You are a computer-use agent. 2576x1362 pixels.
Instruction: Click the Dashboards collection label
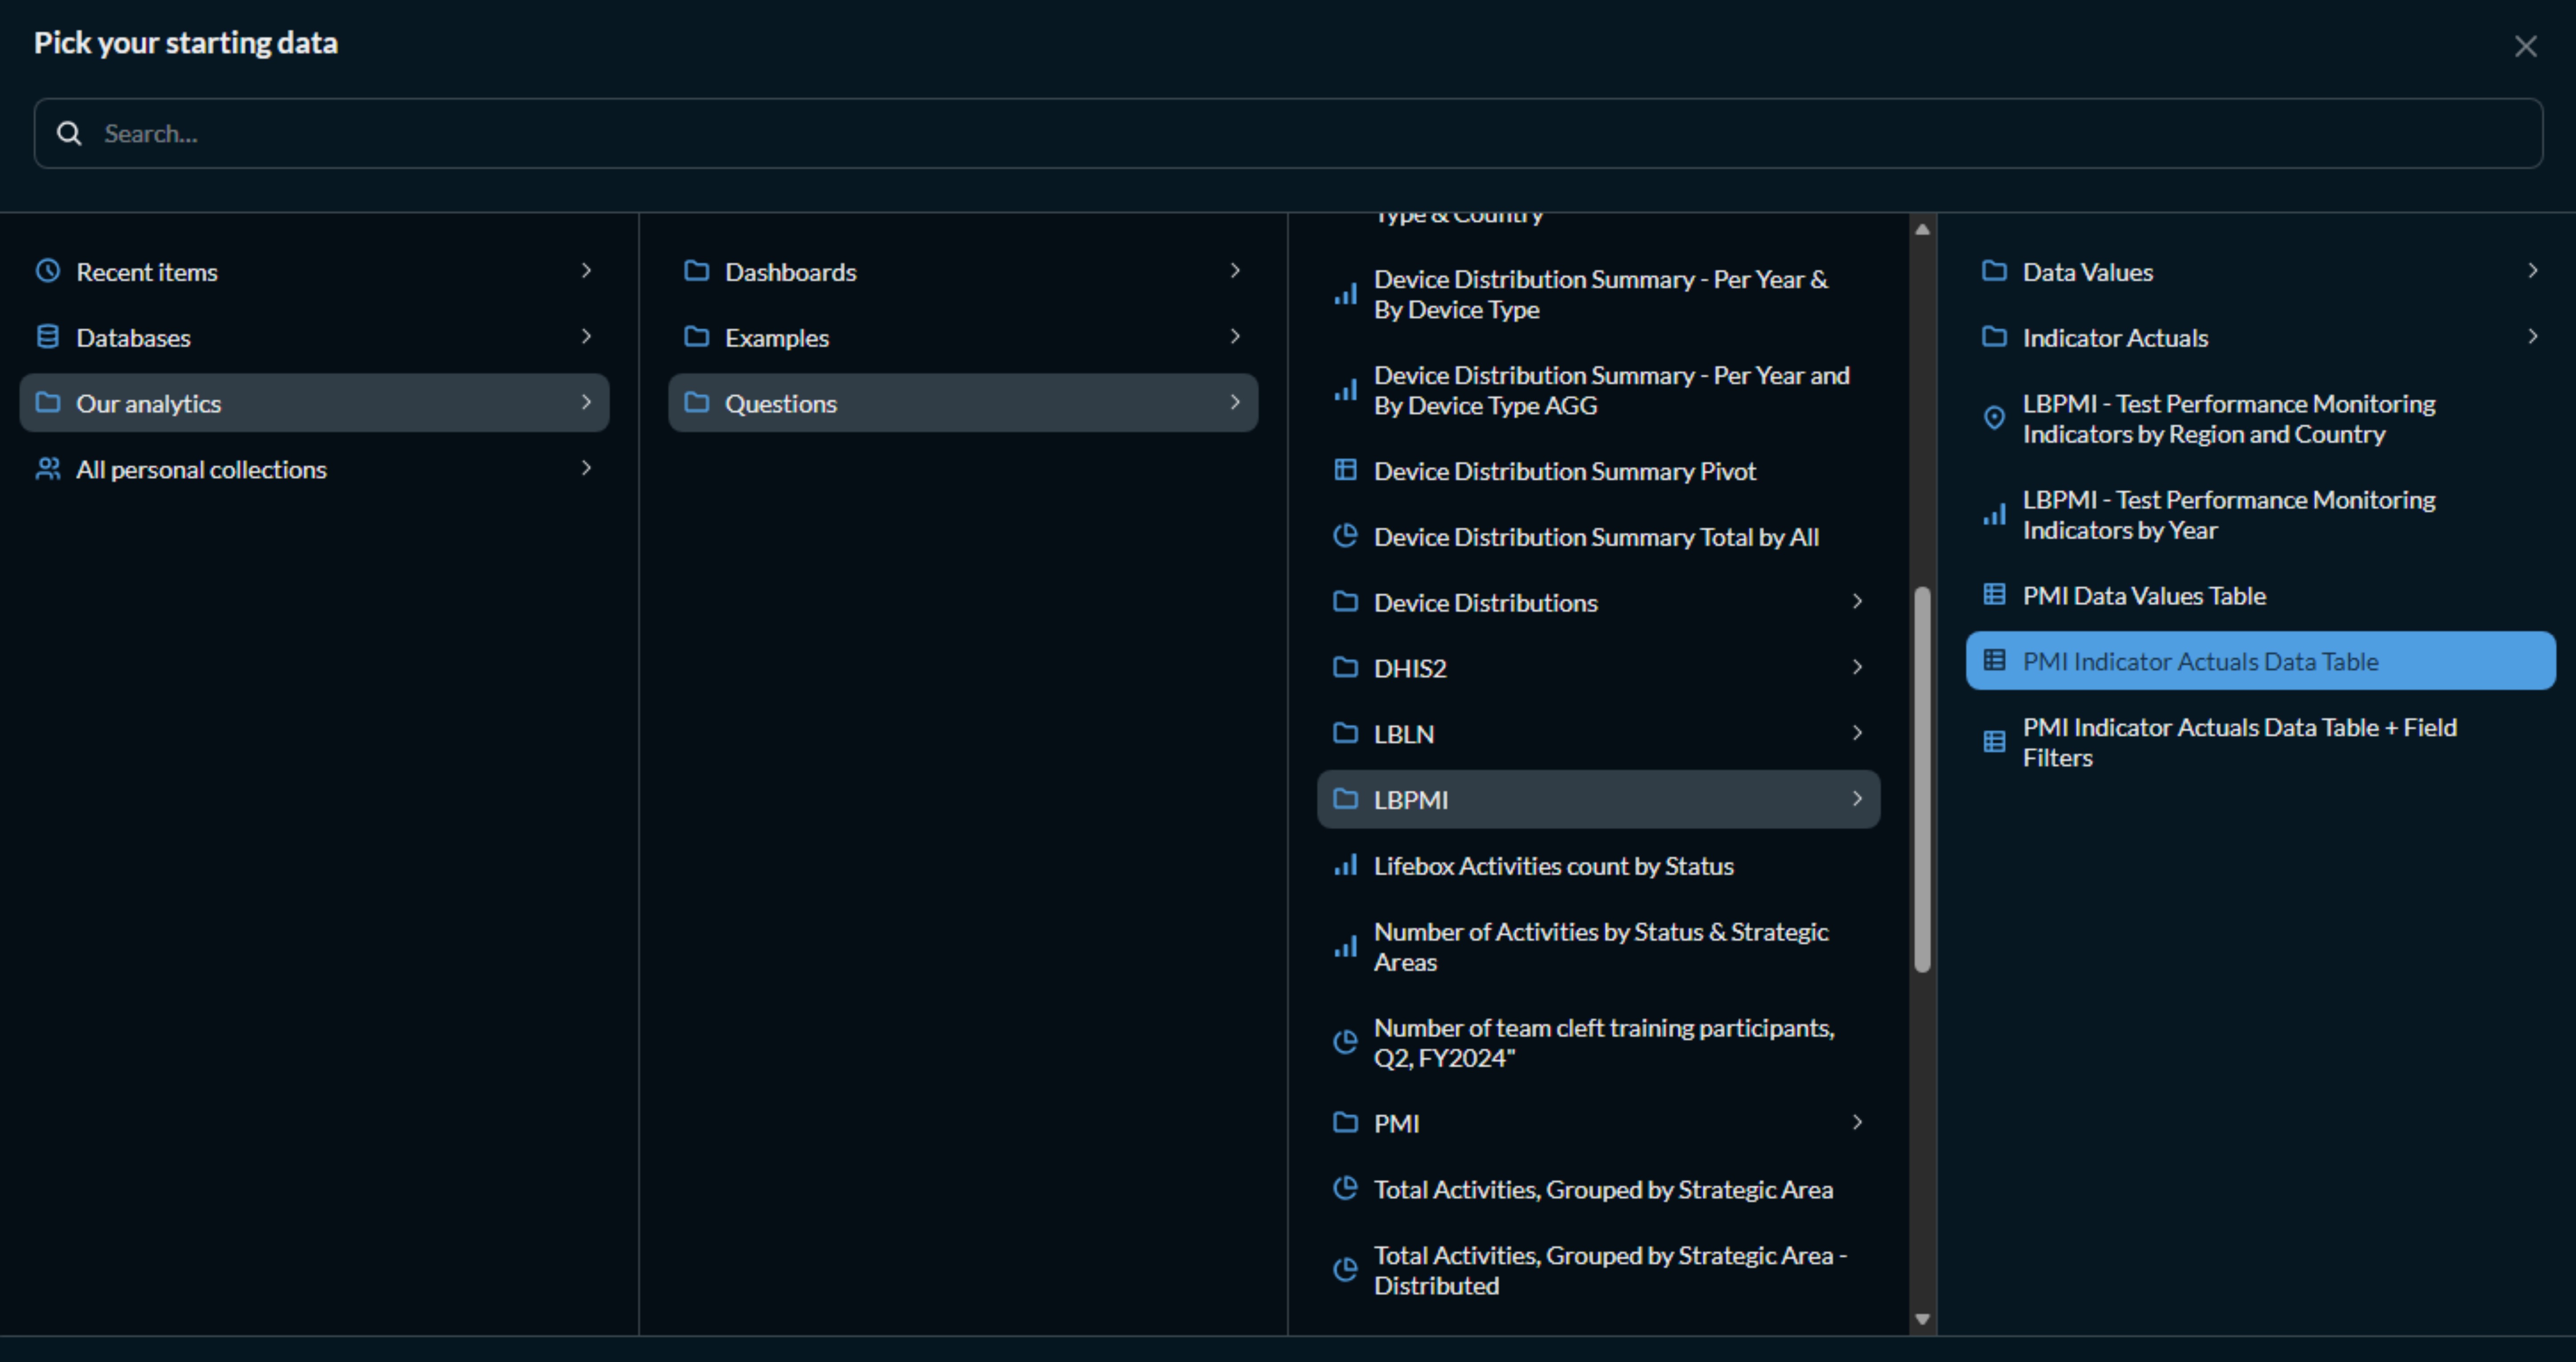pyautogui.click(x=791, y=272)
